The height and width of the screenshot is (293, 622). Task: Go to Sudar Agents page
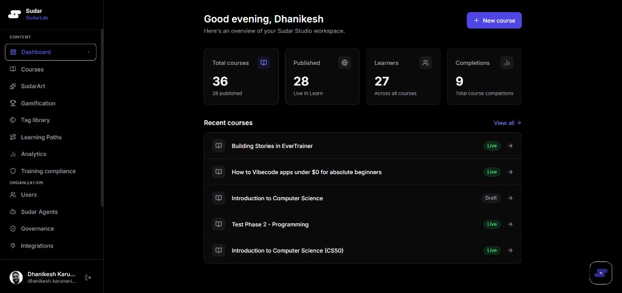click(x=50, y=212)
